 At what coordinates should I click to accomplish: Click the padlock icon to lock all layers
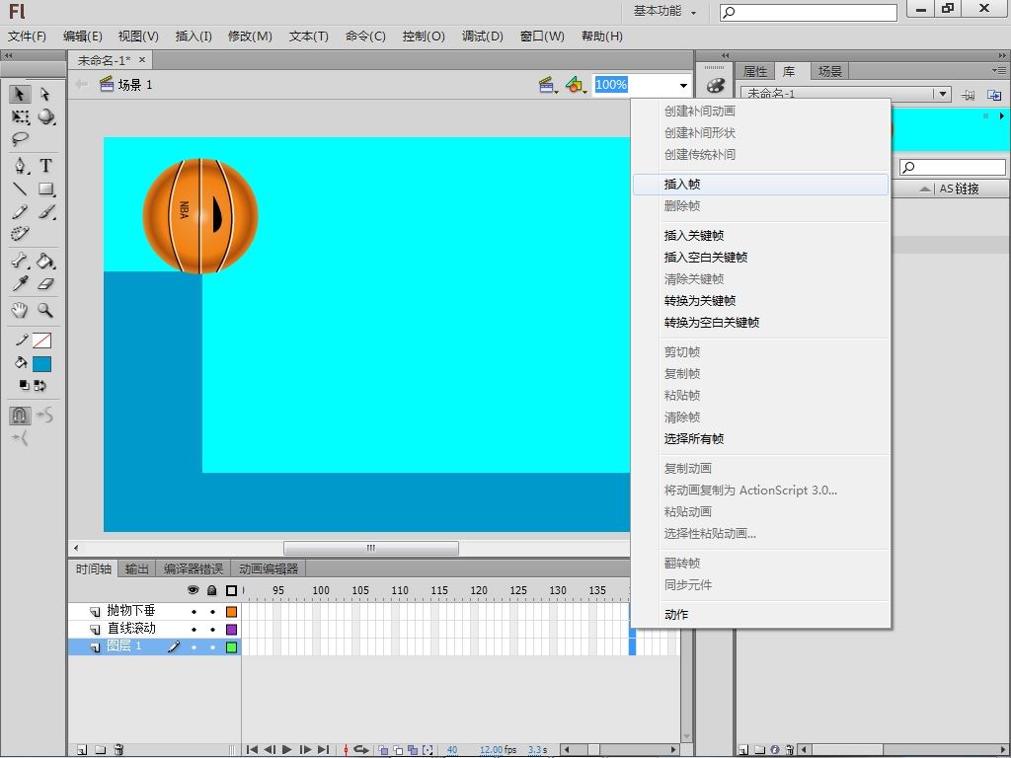211,590
